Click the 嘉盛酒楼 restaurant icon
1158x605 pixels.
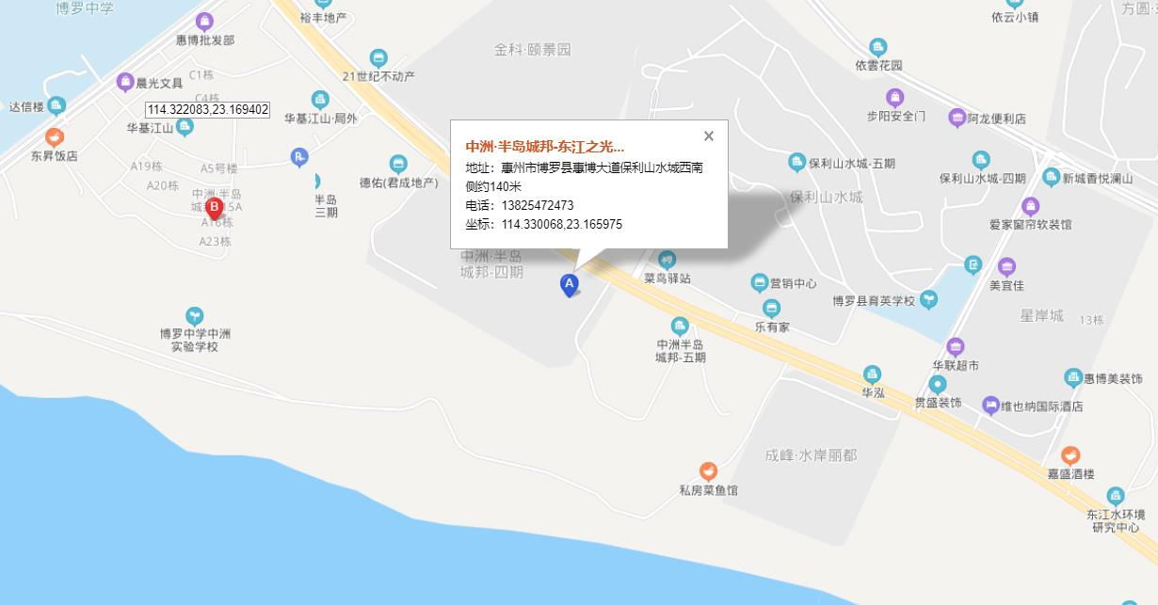point(1070,456)
